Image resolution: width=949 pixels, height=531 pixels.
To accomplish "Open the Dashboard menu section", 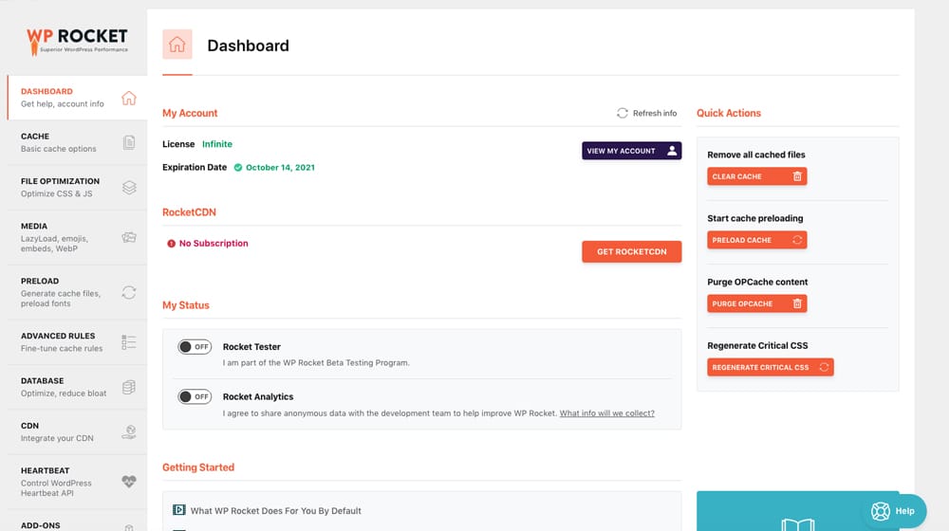I will pos(77,98).
